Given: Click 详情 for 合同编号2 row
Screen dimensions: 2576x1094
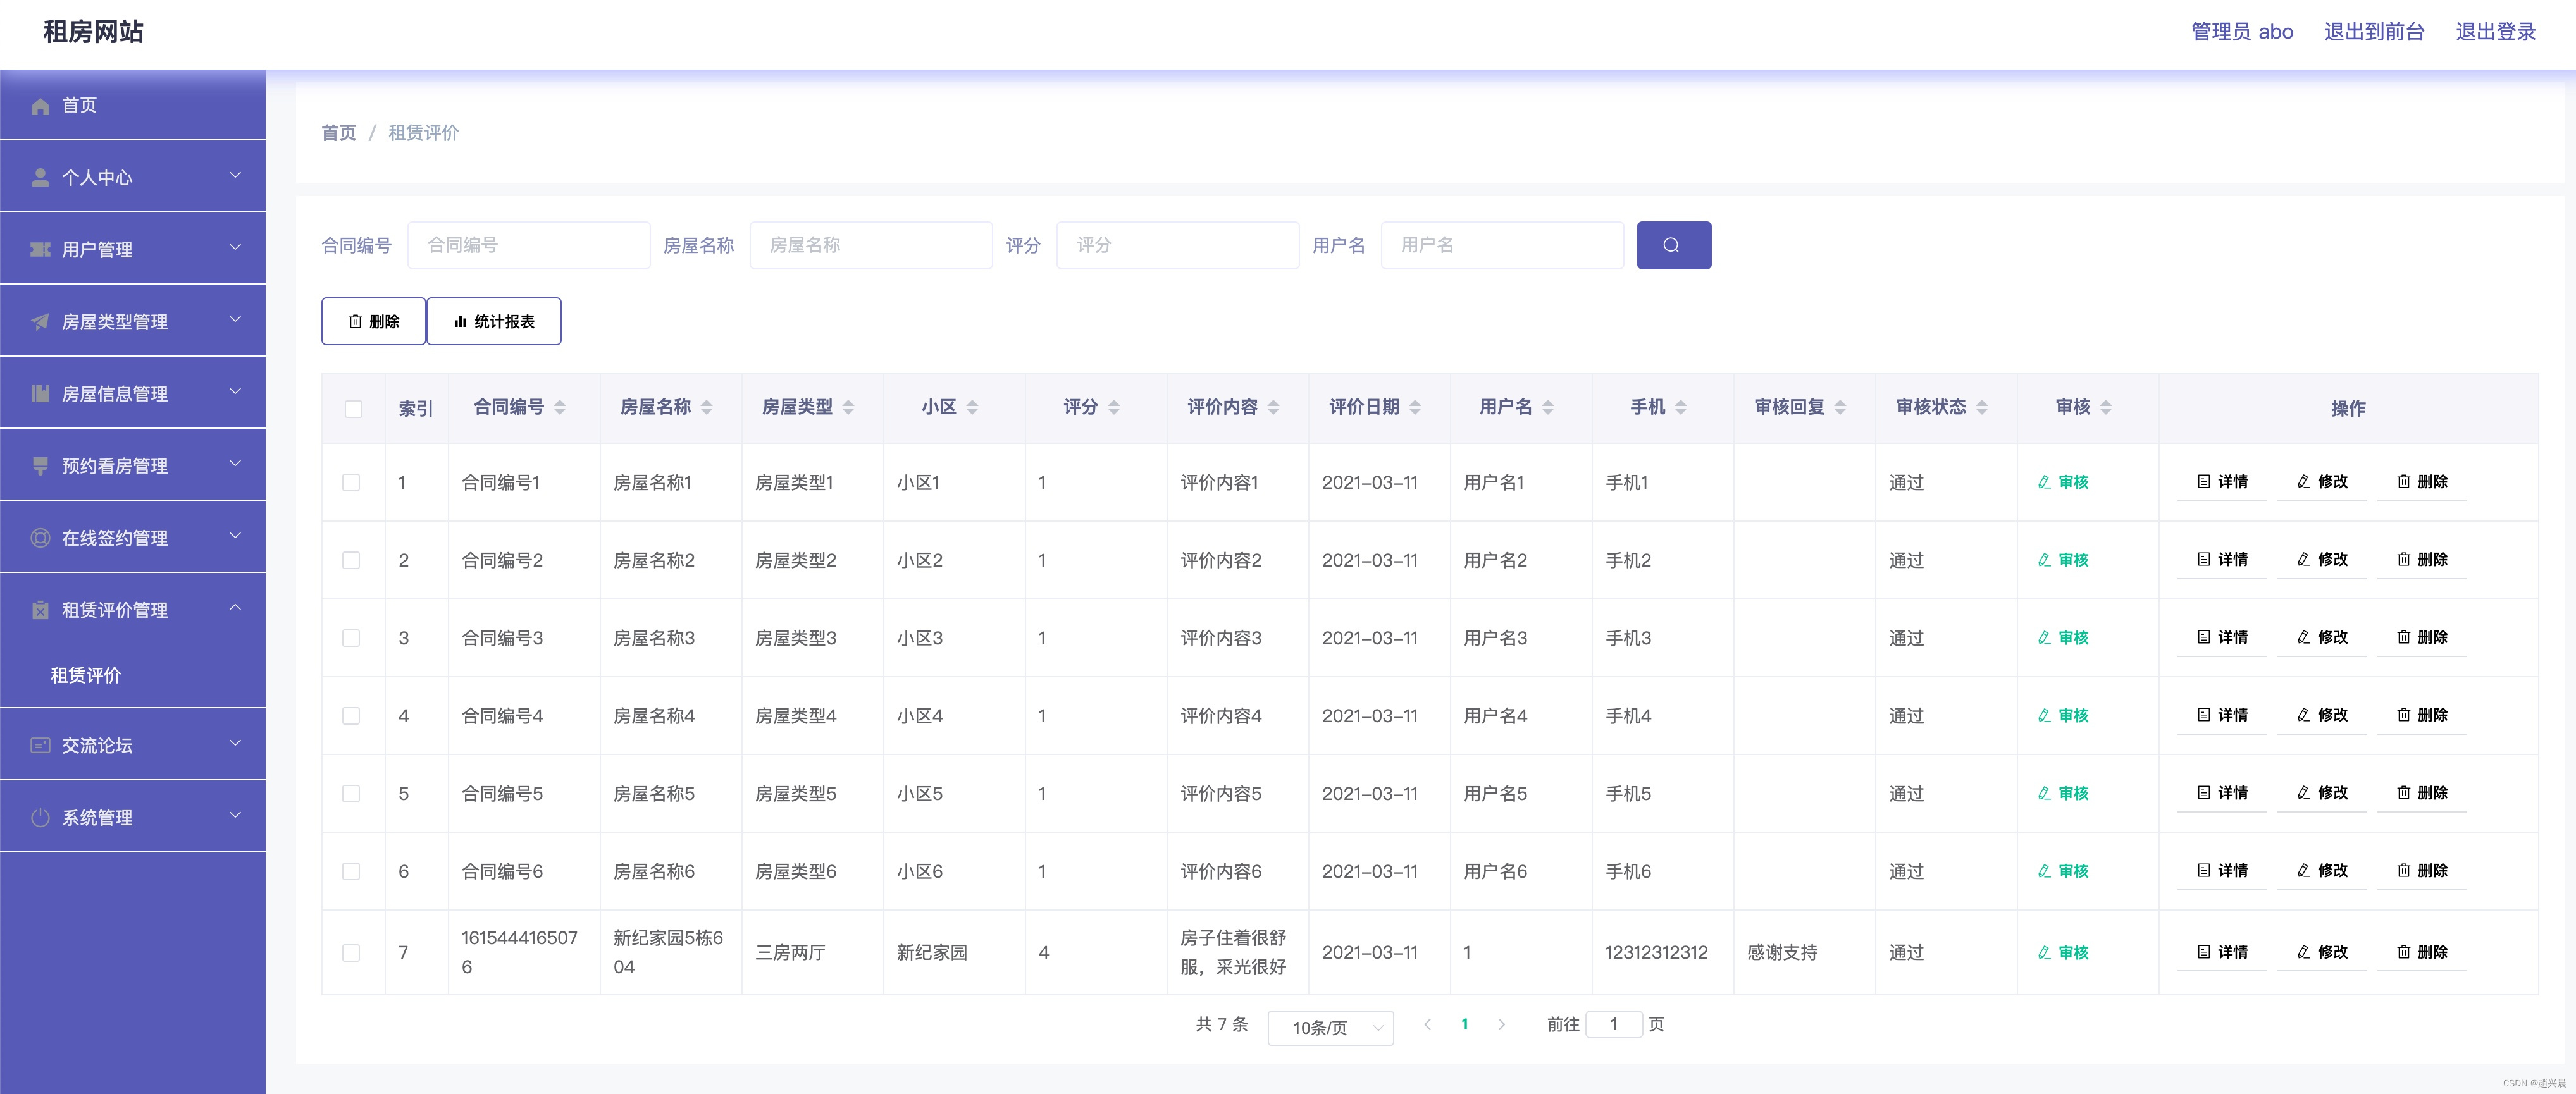Looking at the screenshot, I should 2222,559.
